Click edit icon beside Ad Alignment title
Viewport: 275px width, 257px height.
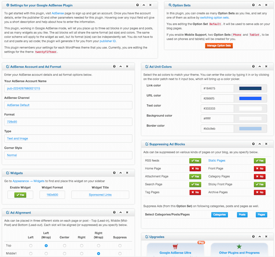click(8, 213)
